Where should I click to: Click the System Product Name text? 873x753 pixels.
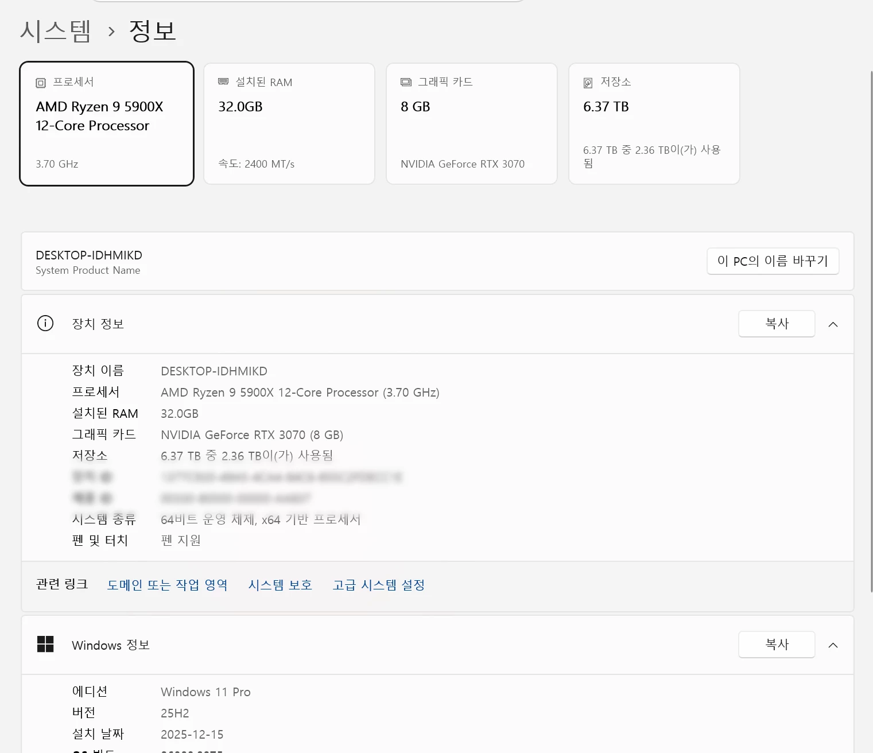coord(88,270)
